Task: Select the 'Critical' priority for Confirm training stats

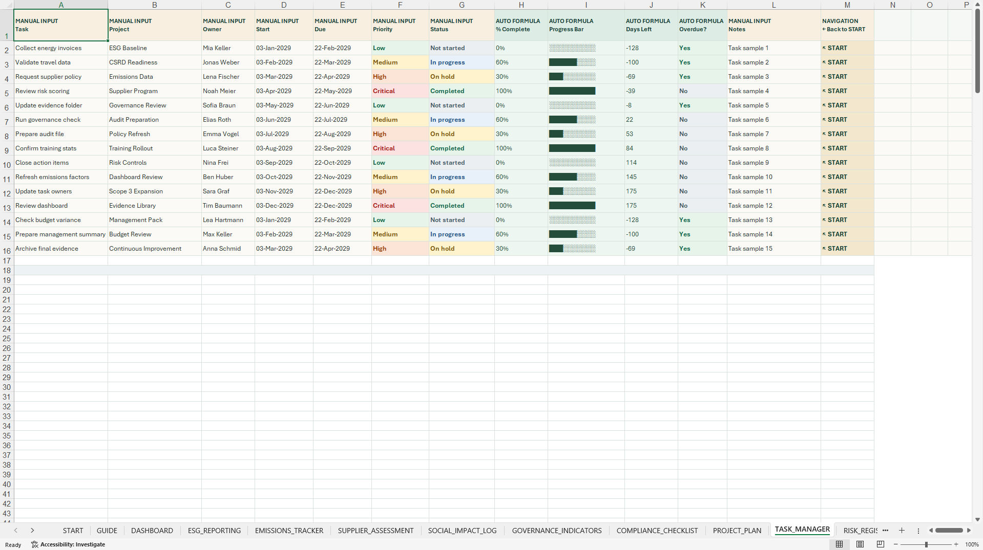Action: click(400, 148)
